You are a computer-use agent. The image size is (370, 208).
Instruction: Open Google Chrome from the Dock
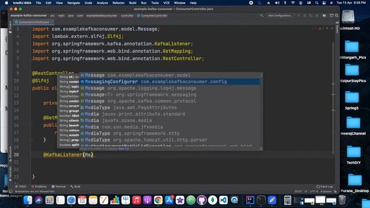click(158, 200)
